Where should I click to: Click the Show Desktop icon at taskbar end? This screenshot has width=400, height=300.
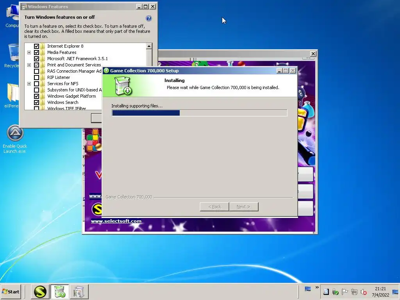click(x=395, y=292)
